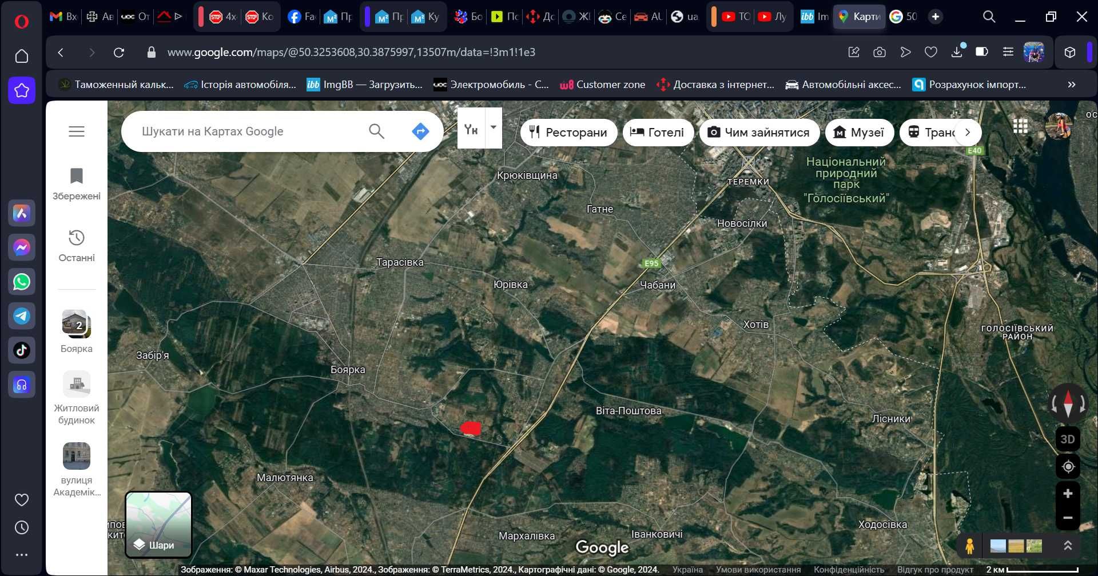Switch to ImgBB tab

(814, 17)
